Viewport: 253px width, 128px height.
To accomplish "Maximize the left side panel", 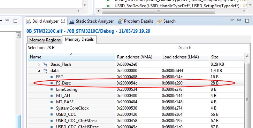I will [x=15, y=21].
